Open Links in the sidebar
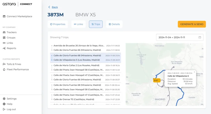 click(x=8, y=43)
